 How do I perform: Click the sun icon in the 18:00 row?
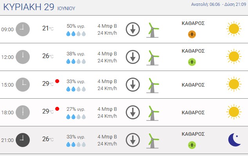[x=234, y=112]
